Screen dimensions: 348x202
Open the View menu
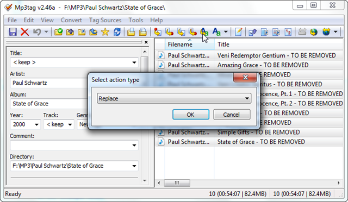[x=47, y=20]
